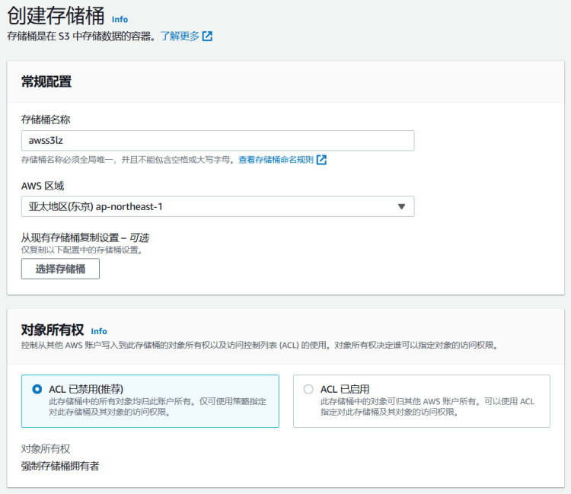Screen dimensions: 571x494
Task: Click external link icon beside 查看存储桶命名规则
Action: (x=321, y=160)
